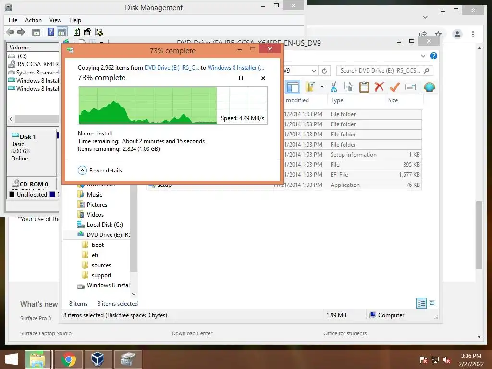Open Chrome three-dot menu
Viewport: 492px width, 369px height.
(x=473, y=34)
